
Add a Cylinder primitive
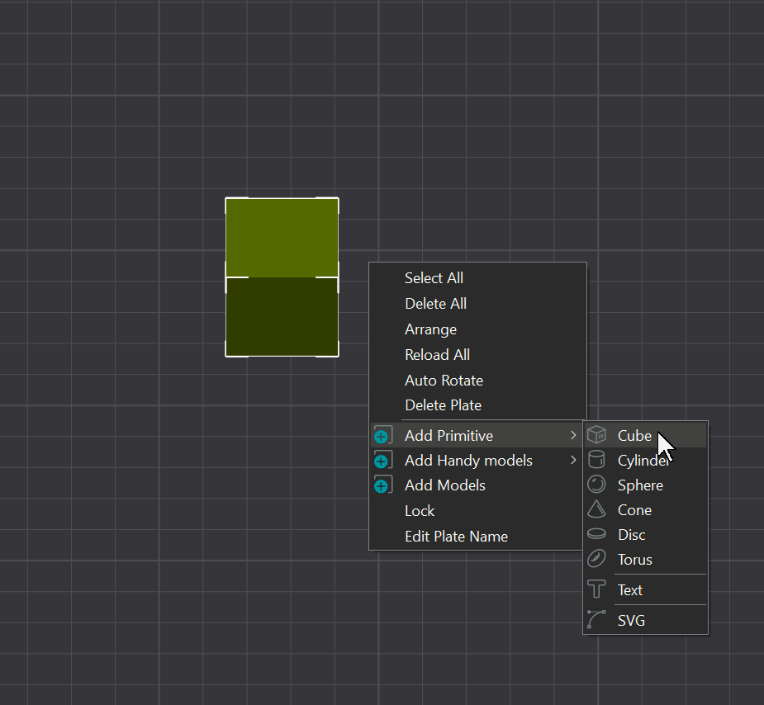646,460
